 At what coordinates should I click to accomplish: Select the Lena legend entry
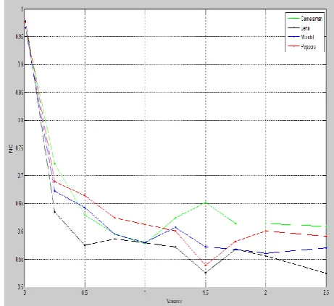point(298,28)
